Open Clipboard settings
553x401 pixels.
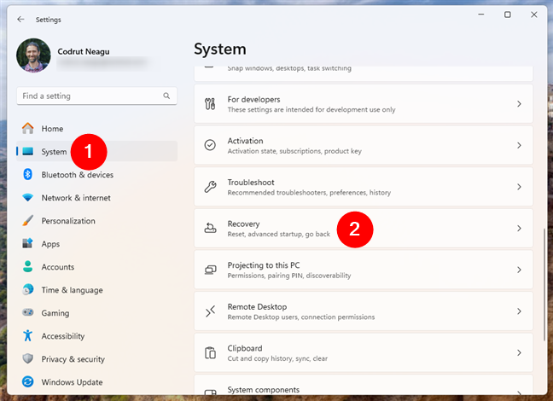tap(364, 352)
